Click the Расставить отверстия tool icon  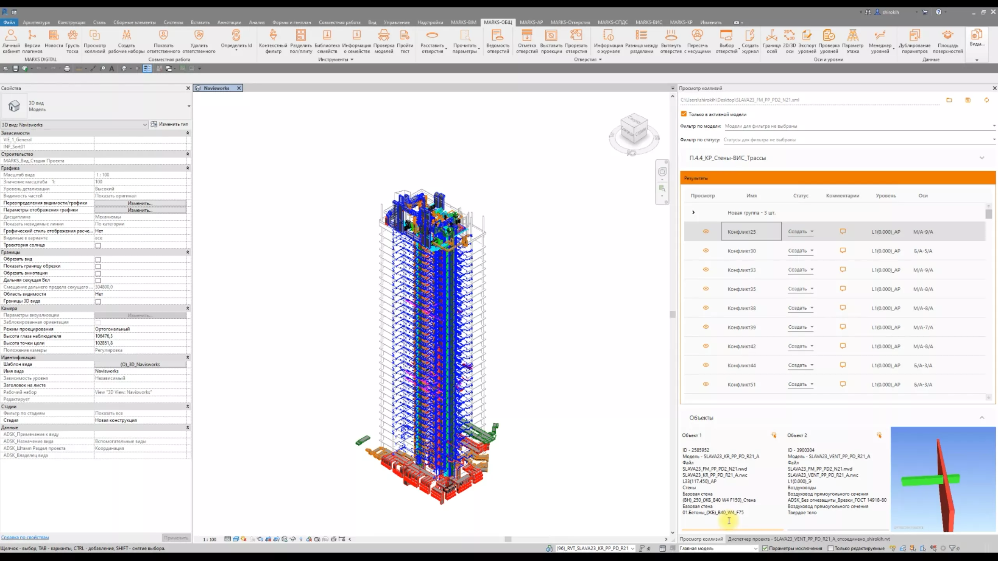pyautogui.click(x=432, y=36)
